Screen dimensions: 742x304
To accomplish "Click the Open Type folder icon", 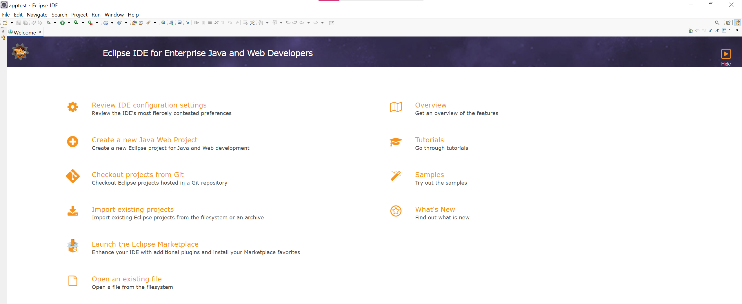I will point(134,23).
